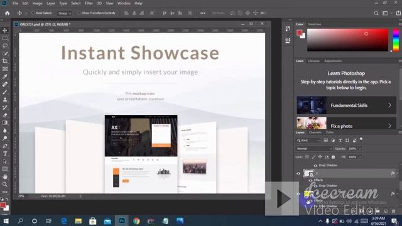This screenshot has width=402, height=226.
Task: Expand Fundamental Skills chevron
Action: [389, 105]
